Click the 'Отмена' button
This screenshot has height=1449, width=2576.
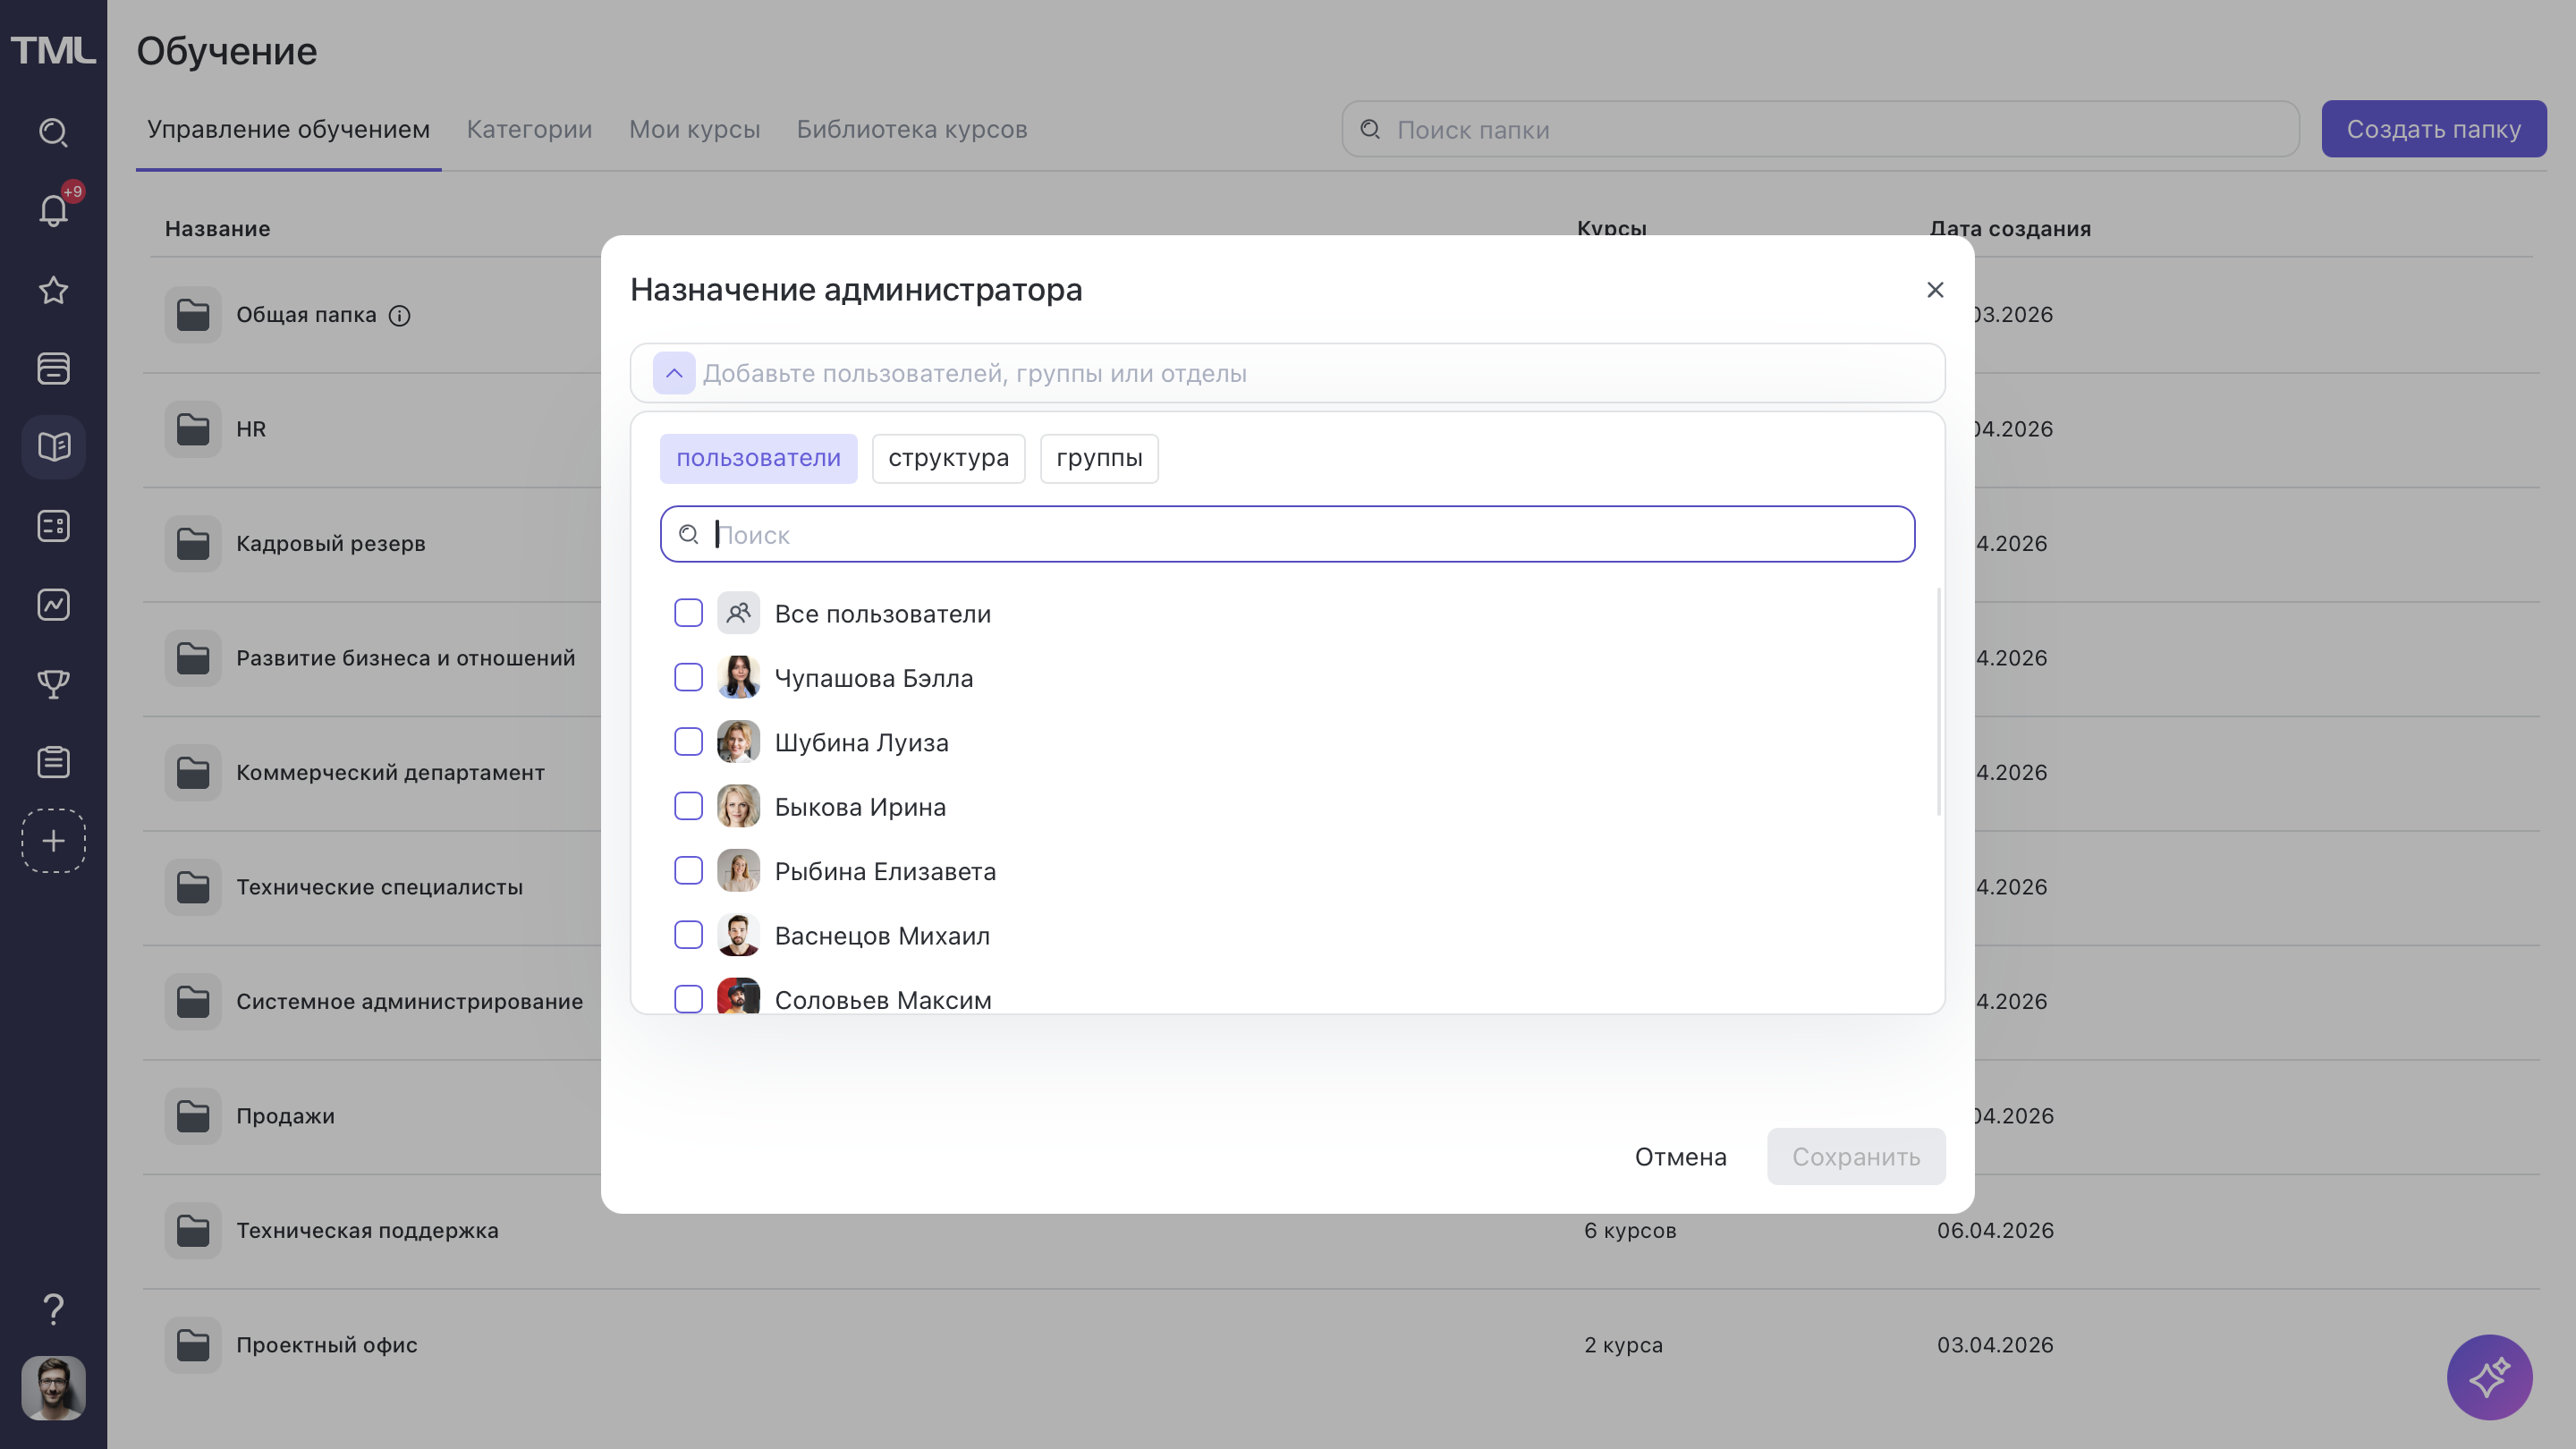(x=1680, y=1157)
